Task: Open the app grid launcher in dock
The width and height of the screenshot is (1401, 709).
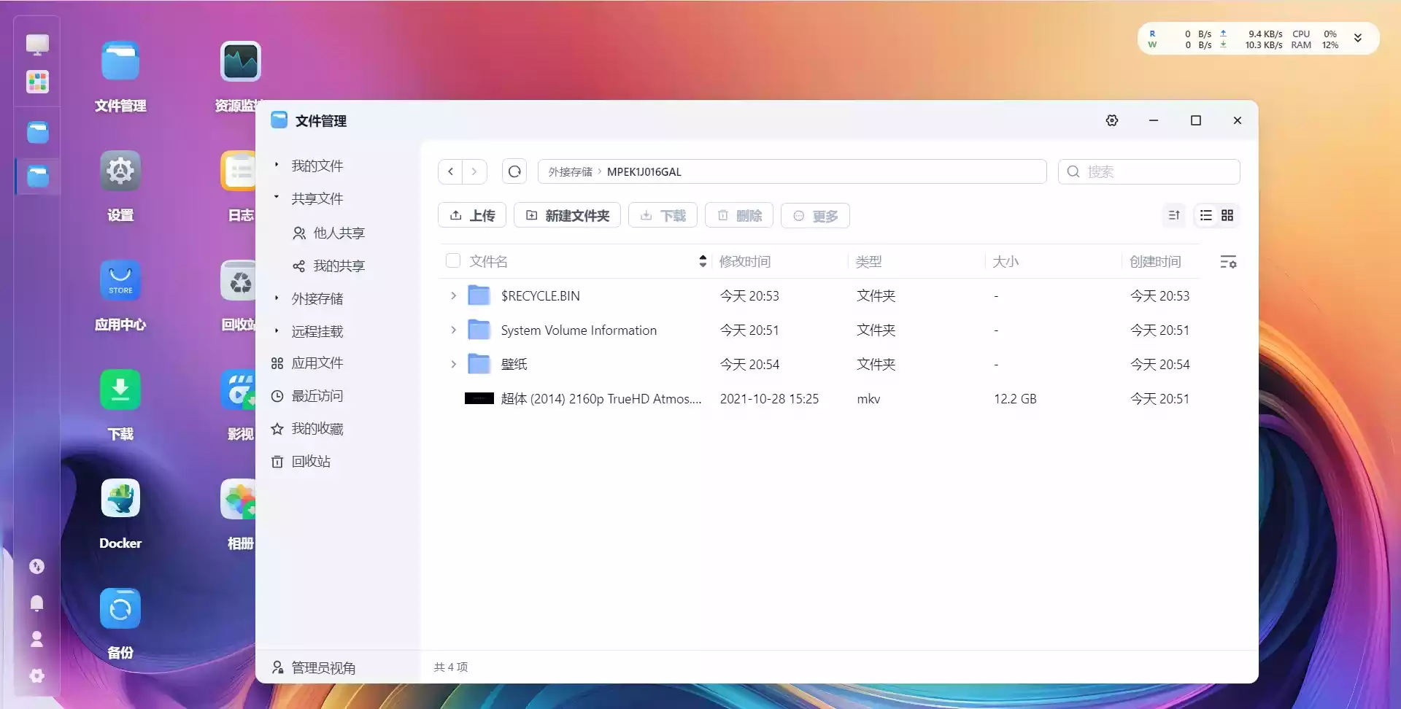Action: click(x=37, y=82)
